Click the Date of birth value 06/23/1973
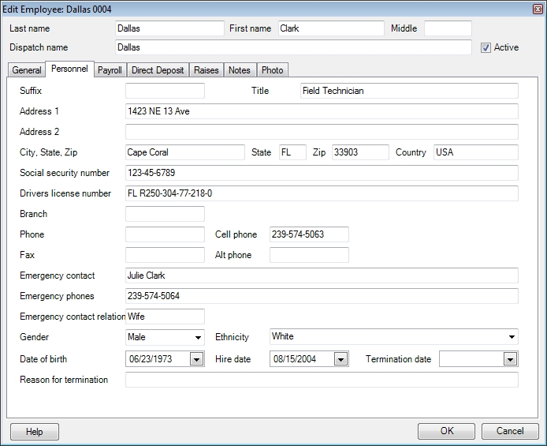This screenshot has width=547, height=446. click(151, 359)
